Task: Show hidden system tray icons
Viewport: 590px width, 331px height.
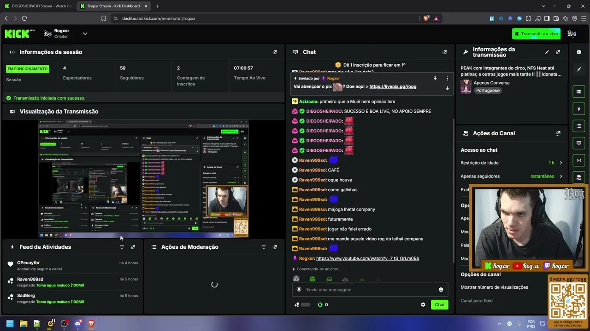Action: (500, 324)
